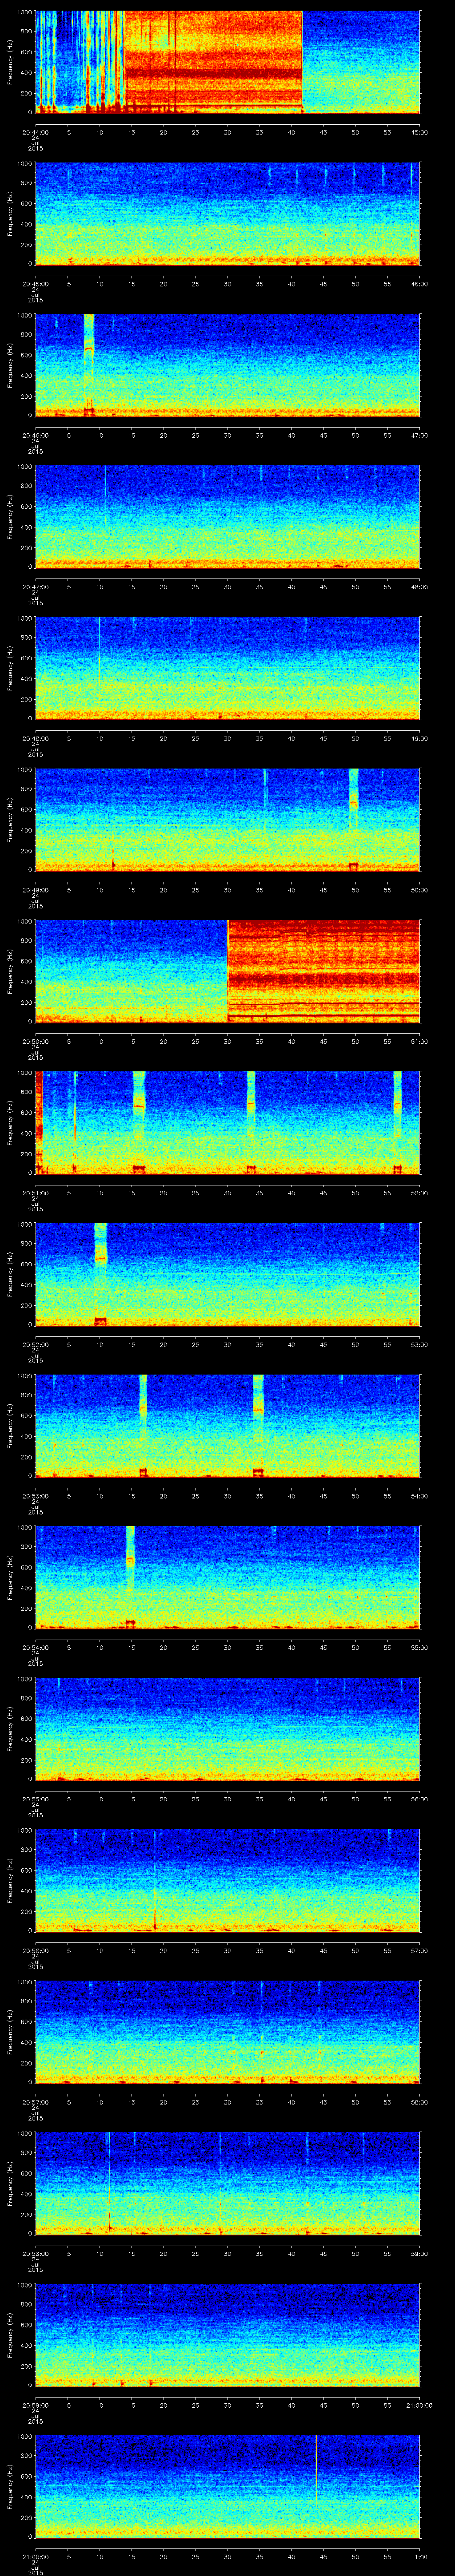Click the 47:00 end time label
Viewport: 455px width, 2576px height.
coord(420,435)
